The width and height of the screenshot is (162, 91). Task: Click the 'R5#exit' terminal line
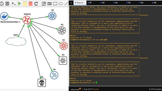(73, 78)
